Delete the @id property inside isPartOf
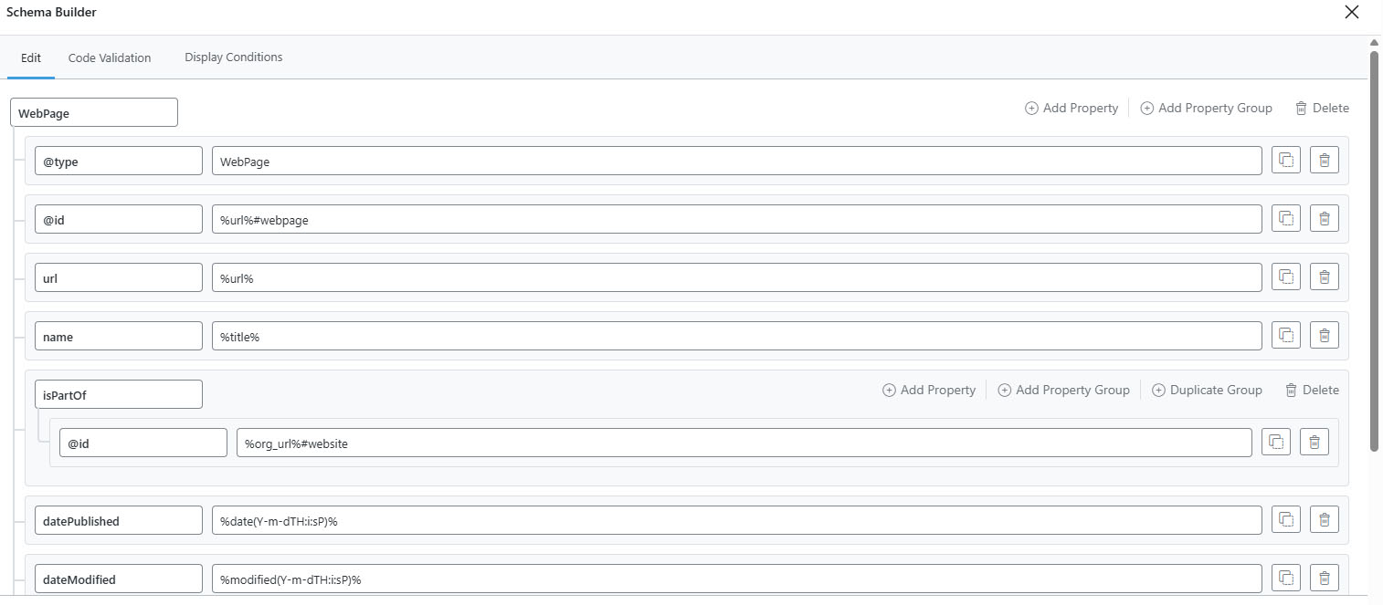This screenshot has height=605, width=1383. pos(1314,442)
